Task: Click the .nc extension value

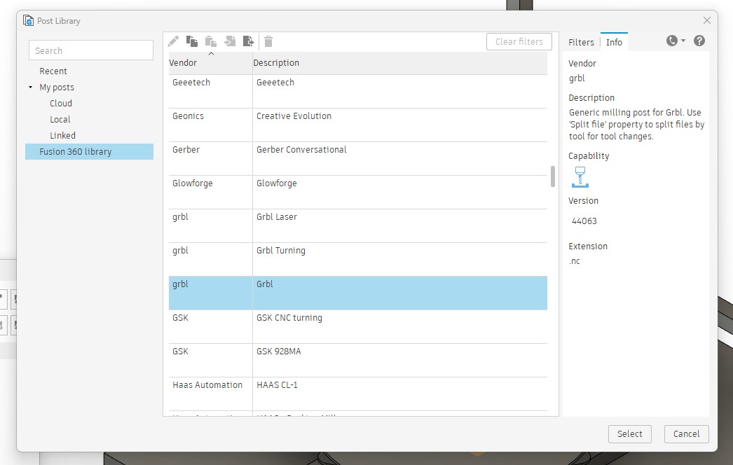Action: (575, 261)
